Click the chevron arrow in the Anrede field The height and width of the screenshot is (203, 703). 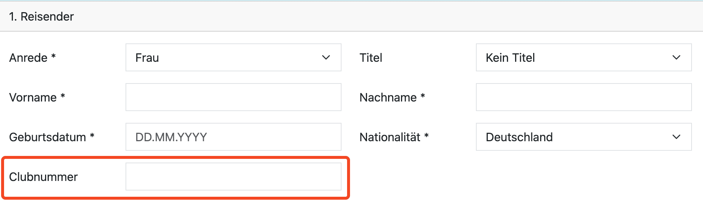point(326,58)
